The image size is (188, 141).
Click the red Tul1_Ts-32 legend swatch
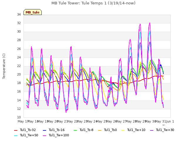coord(16,130)
